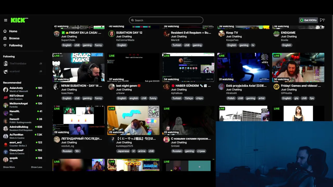Click qoqsik's avatar in Recommended
Viewport: 333px width, 187px height.
5,160
